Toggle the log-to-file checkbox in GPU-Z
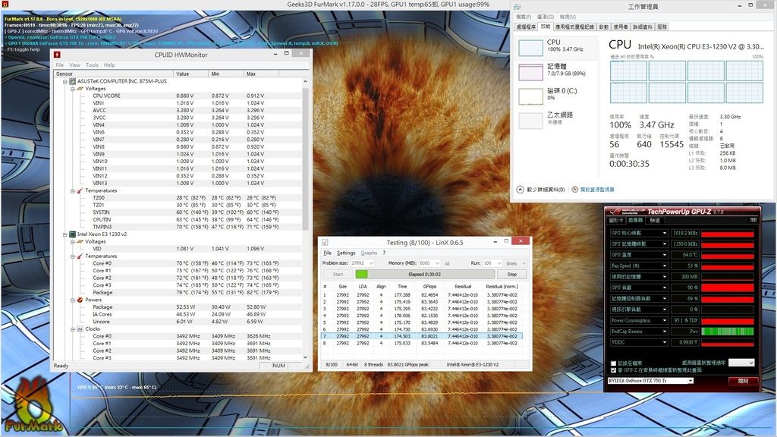The image size is (777, 437). tap(613, 363)
